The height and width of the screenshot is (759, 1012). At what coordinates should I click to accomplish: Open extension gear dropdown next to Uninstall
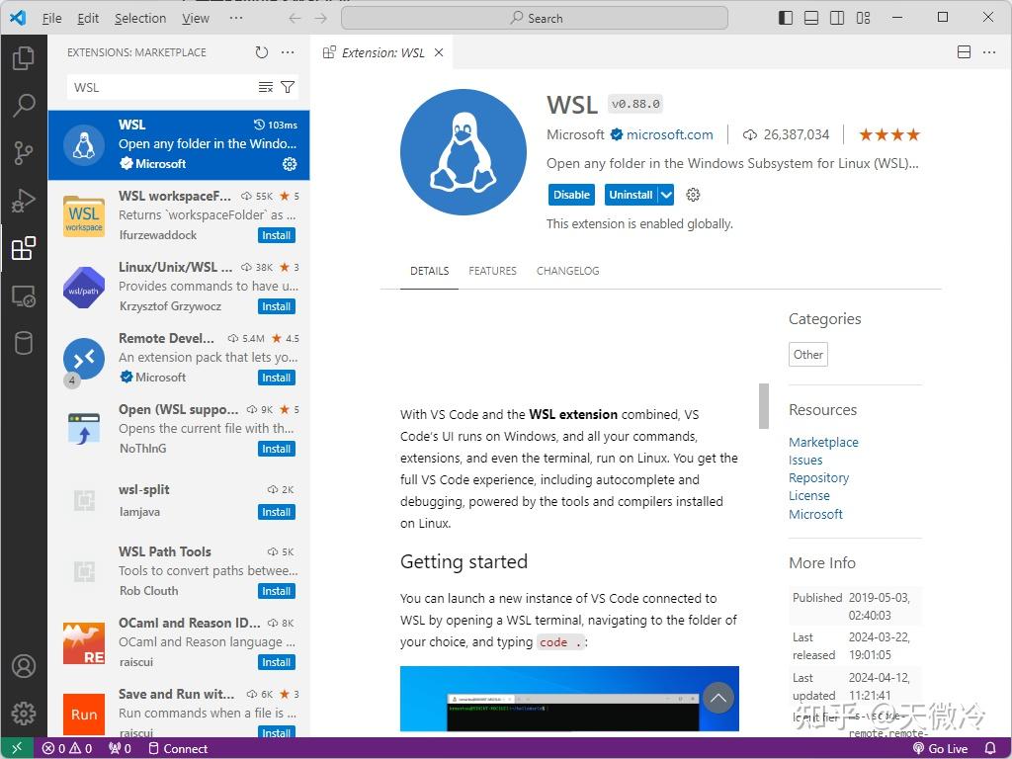tap(693, 195)
